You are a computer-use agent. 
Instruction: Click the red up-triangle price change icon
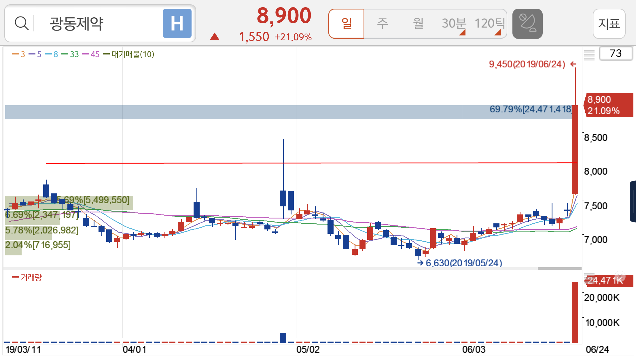pyautogui.click(x=215, y=37)
